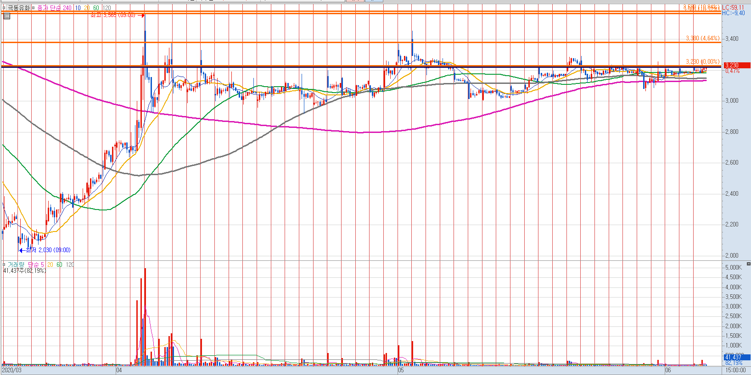Click the 0.47% change label under price tag
Viewport: 751px width, 375px height.
coord(733,71)
